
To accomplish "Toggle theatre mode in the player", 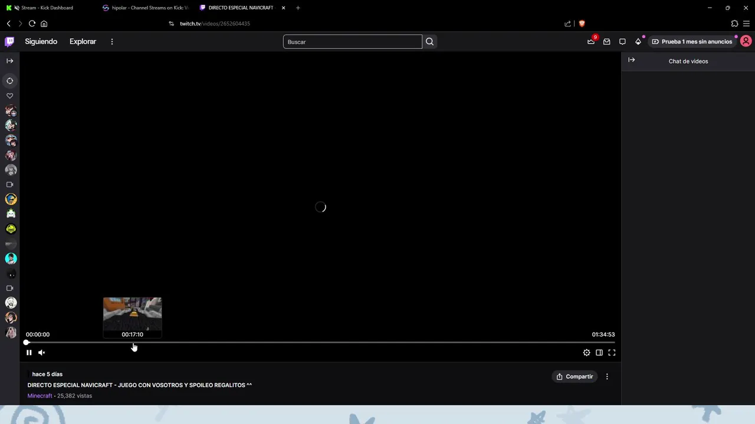I will pyautogui.click(x=599, y=353).
